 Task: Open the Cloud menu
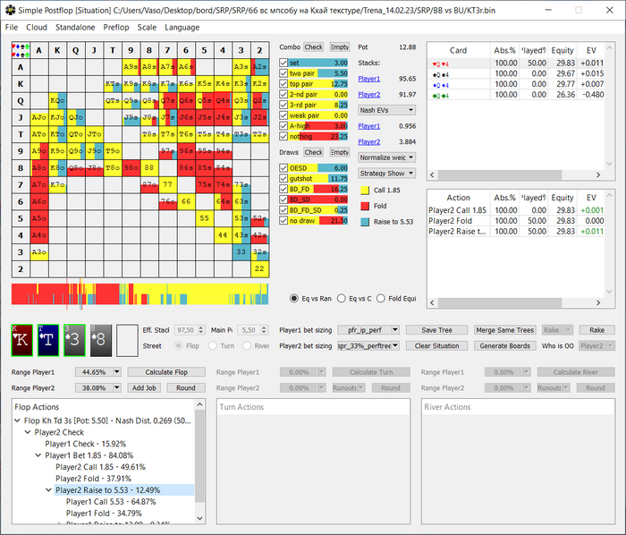pyautogui.click(x=37, y=27)
